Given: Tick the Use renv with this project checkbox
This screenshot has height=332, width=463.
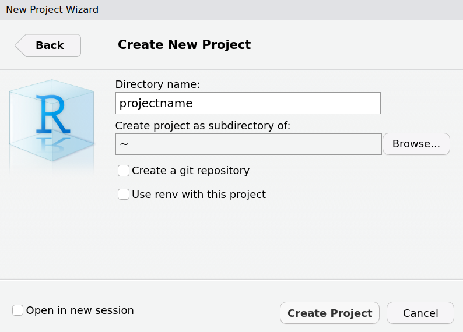Looking at the screenshot, I should (x=124, y=195).
